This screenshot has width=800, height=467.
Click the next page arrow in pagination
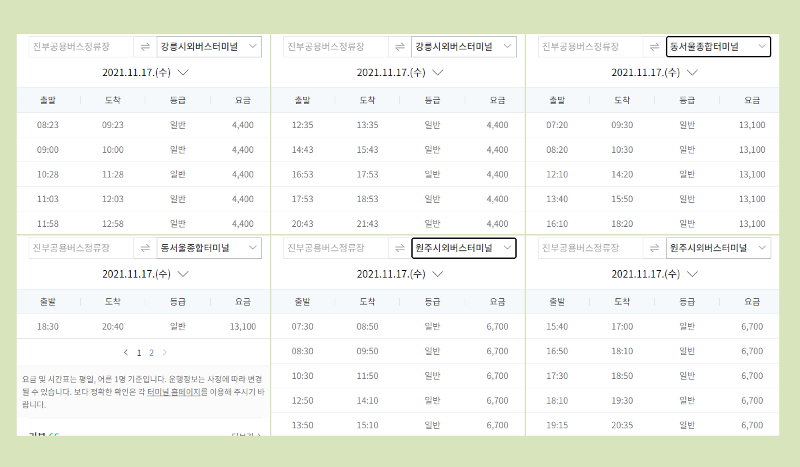164,352
